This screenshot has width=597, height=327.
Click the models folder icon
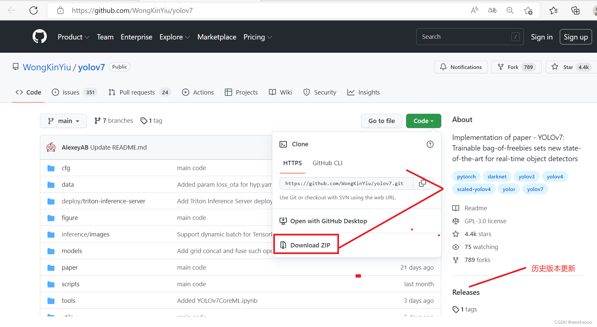pyautogui.click(x=51, y=251)
